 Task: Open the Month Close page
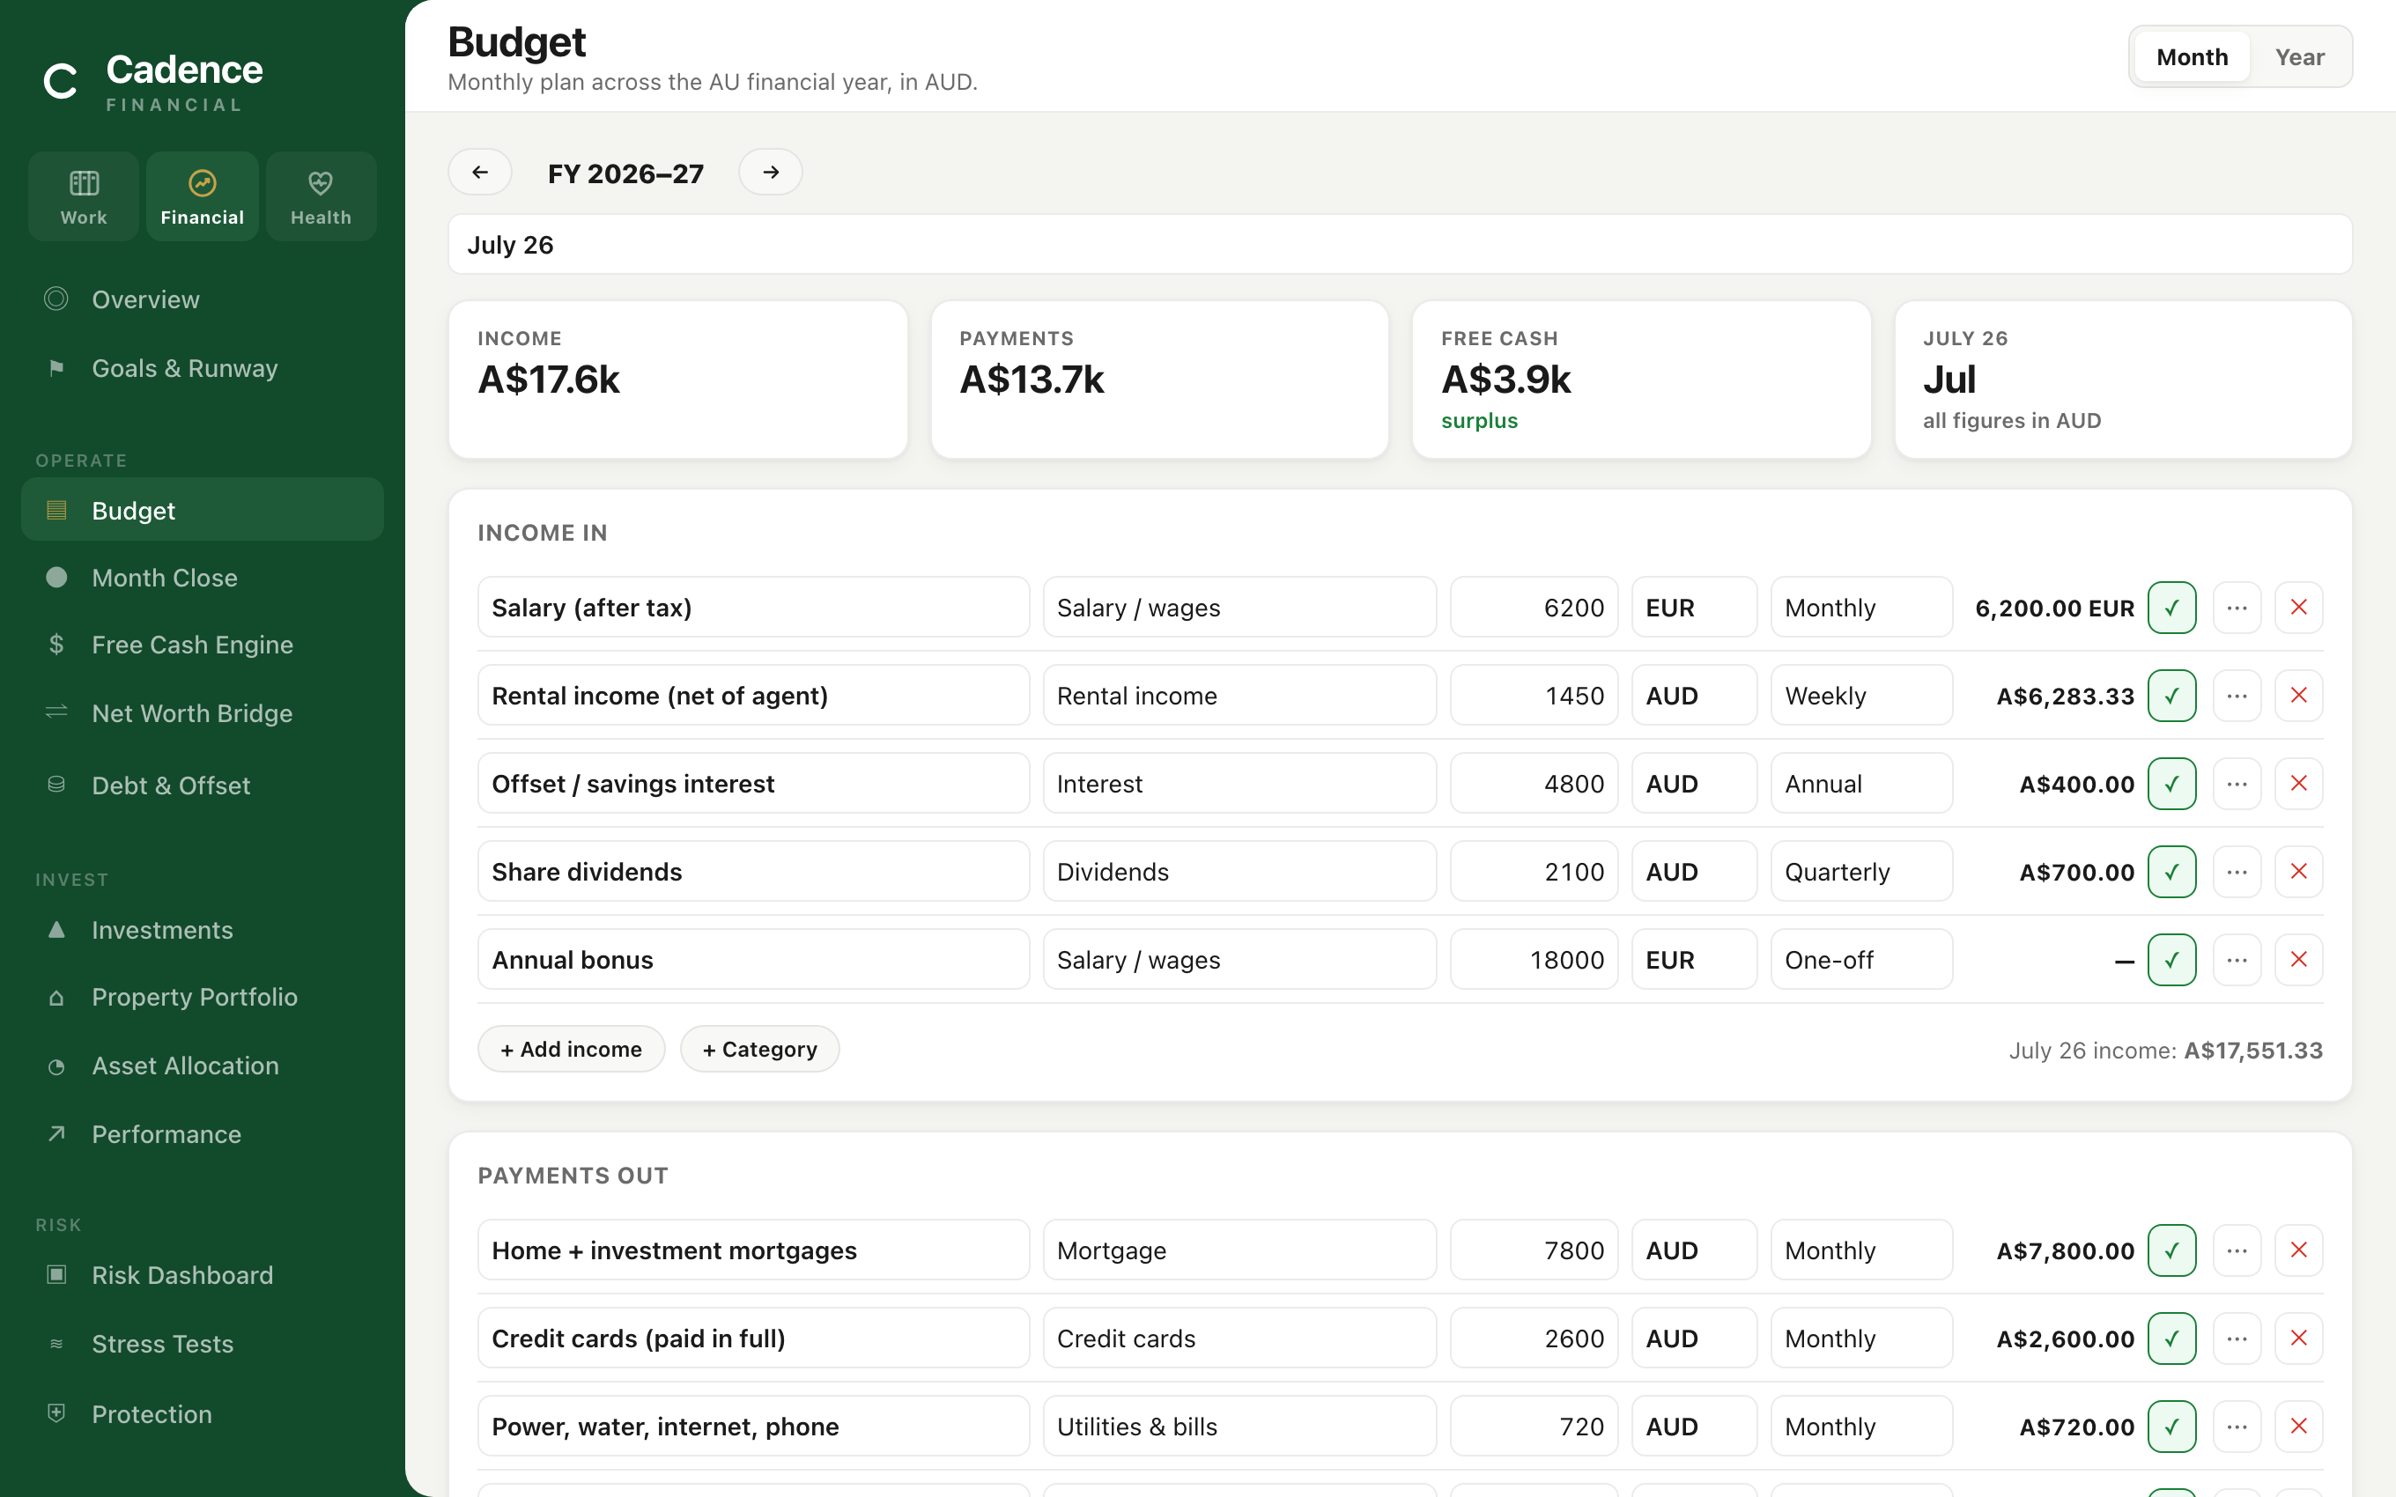[x=202, y=577]
